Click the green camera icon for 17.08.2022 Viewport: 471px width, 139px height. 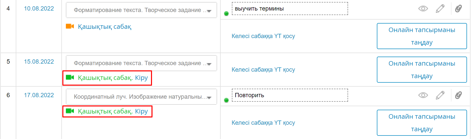pos(70,111)
